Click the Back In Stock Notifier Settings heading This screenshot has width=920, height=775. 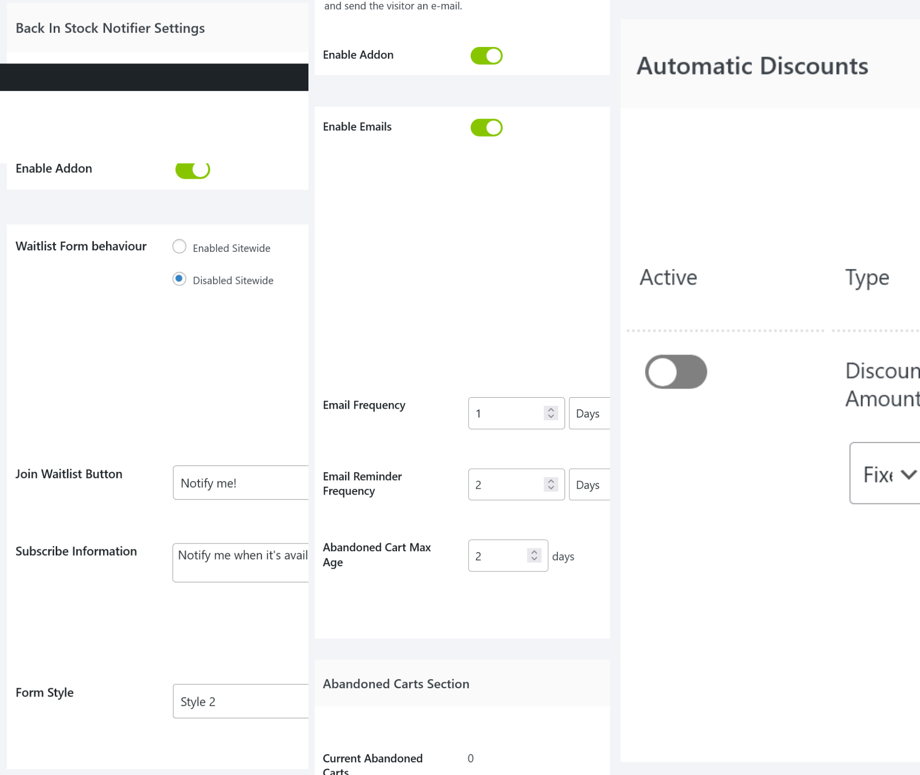coord(110,28)
